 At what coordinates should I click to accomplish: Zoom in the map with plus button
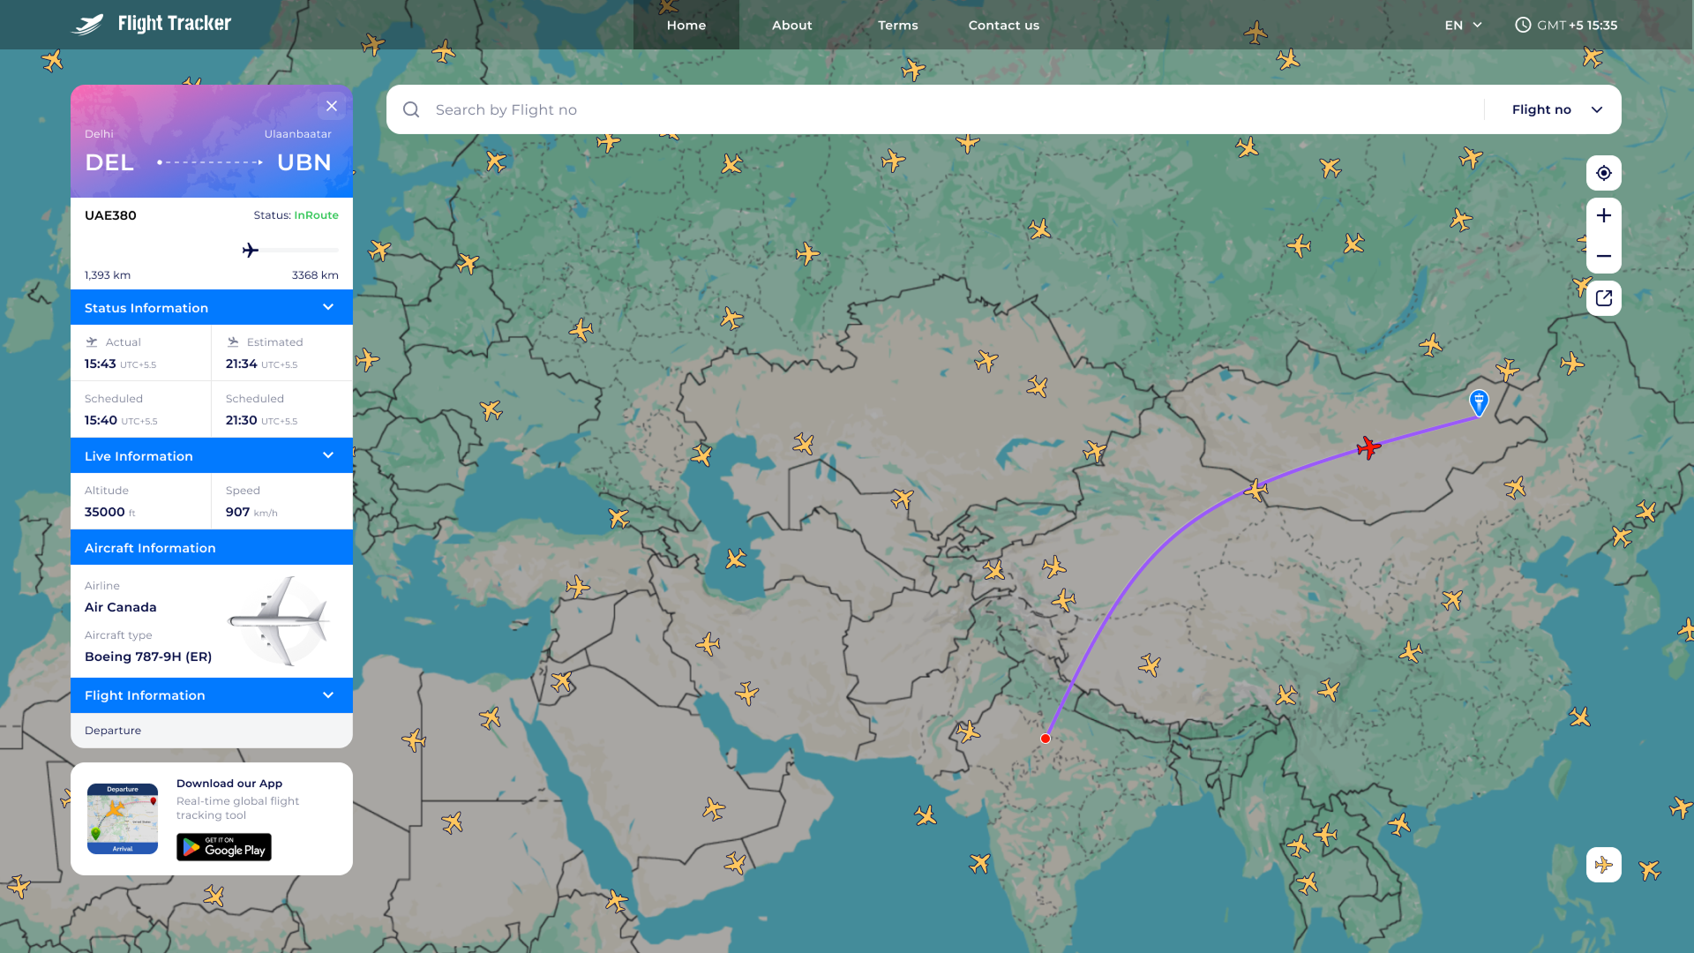point(1603,215)
